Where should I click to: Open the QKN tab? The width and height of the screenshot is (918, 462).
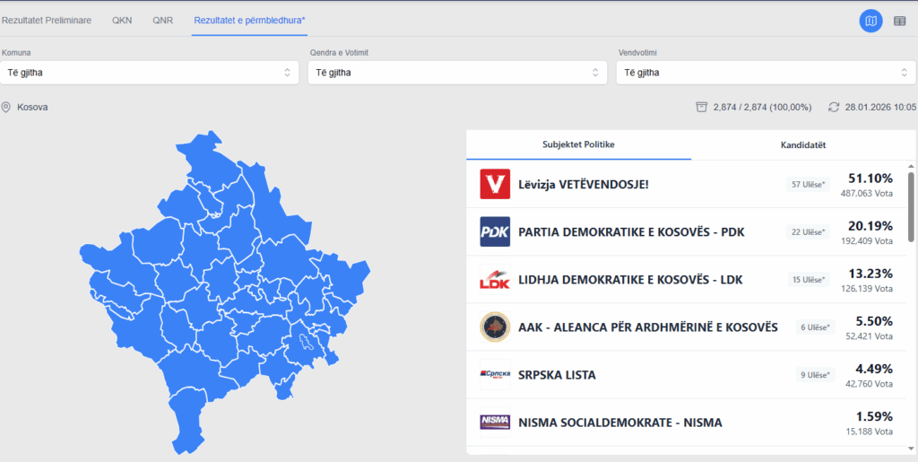(122, 20)
